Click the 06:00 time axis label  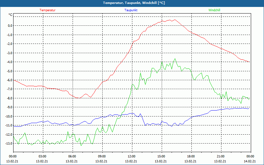(x=72, y=156)
